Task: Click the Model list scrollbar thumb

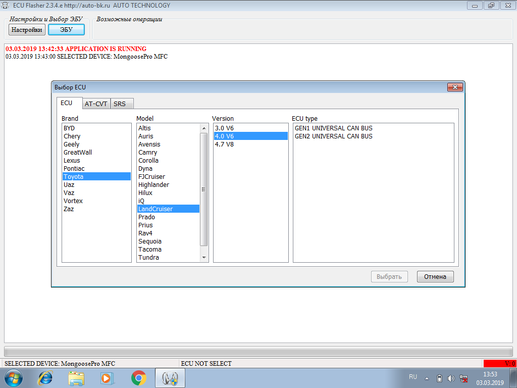Action: tap(204, 189)
